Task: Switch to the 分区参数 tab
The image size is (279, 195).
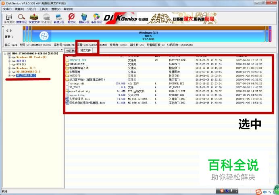Action: (71, 51)
